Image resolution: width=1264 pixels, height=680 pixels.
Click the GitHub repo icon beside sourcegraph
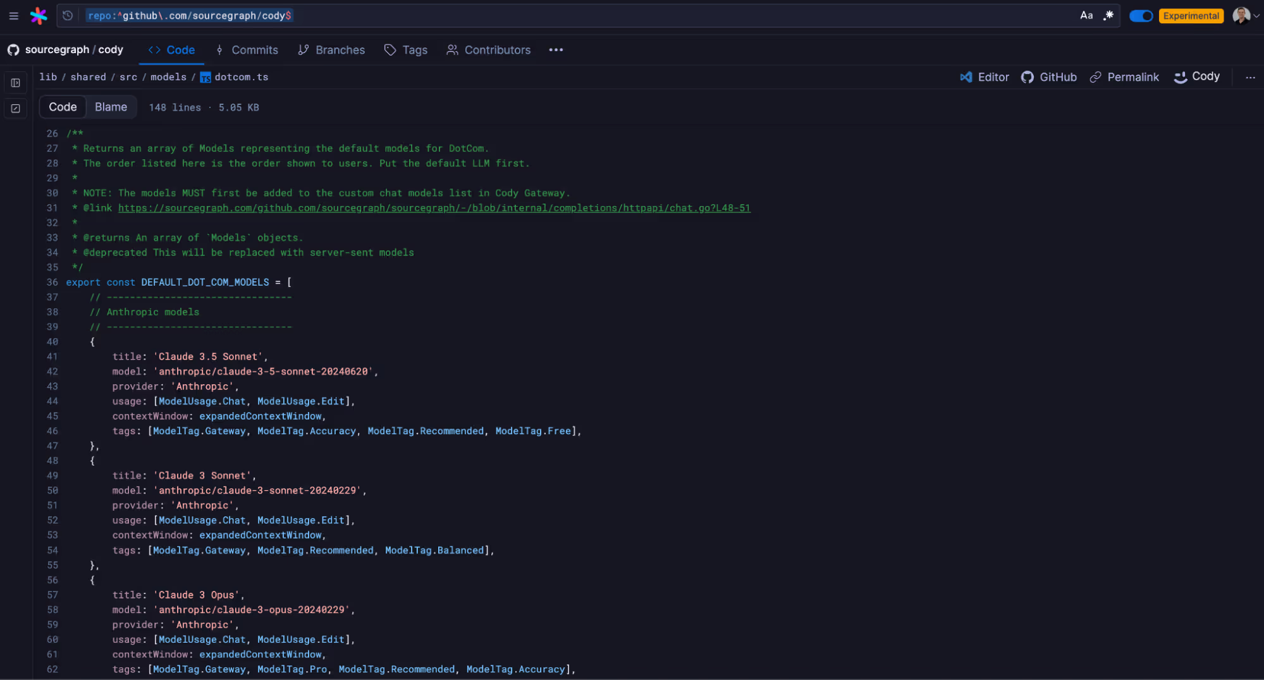click(x=13, y=50)
